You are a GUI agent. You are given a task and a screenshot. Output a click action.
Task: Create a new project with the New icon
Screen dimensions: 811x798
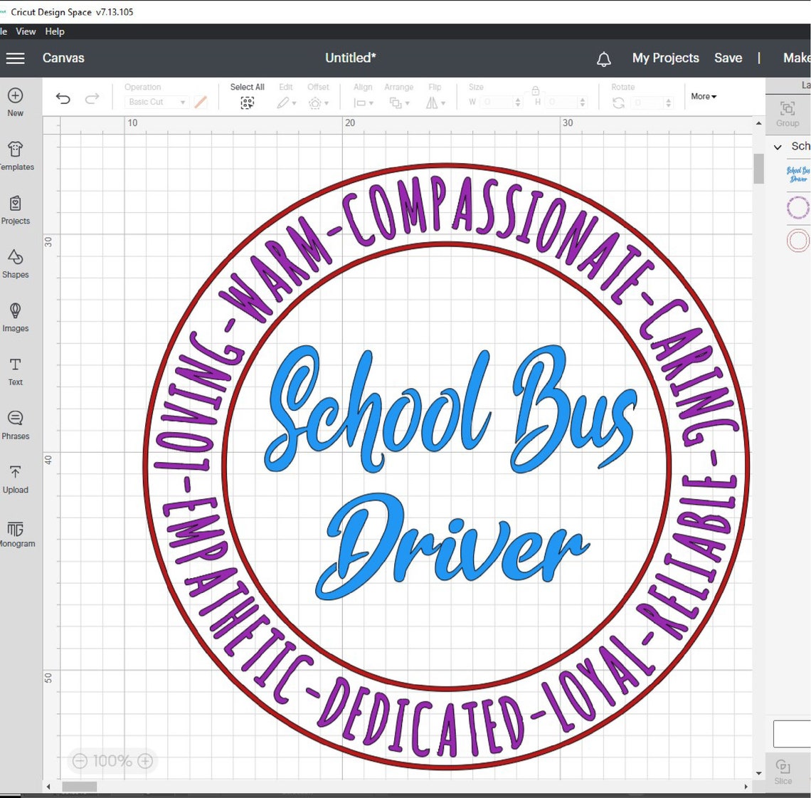(15, 100)
